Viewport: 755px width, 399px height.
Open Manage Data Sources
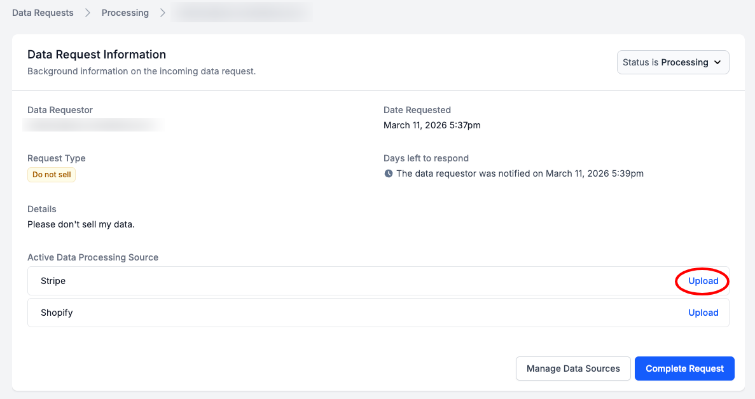click(572, 369)
